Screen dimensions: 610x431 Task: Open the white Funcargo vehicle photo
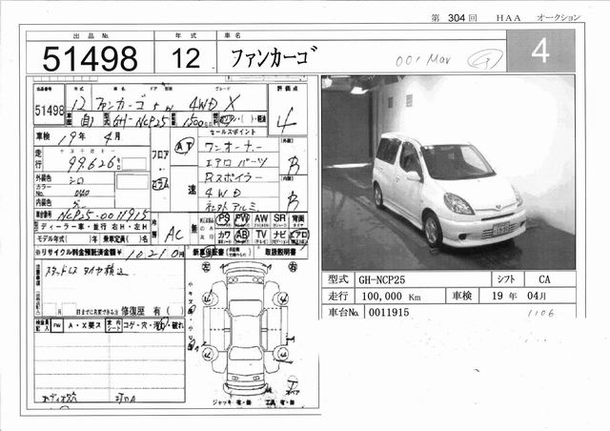click(x=448, y=172)
